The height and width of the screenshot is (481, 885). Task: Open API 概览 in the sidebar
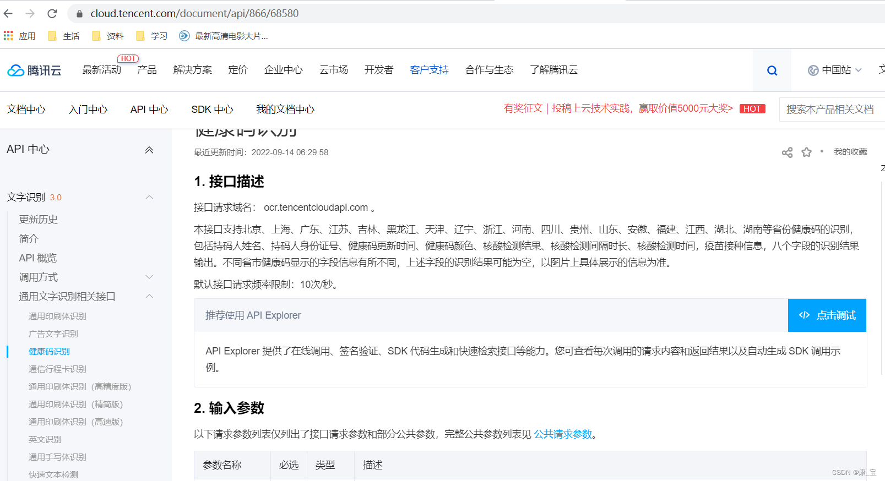click(38, 258)
